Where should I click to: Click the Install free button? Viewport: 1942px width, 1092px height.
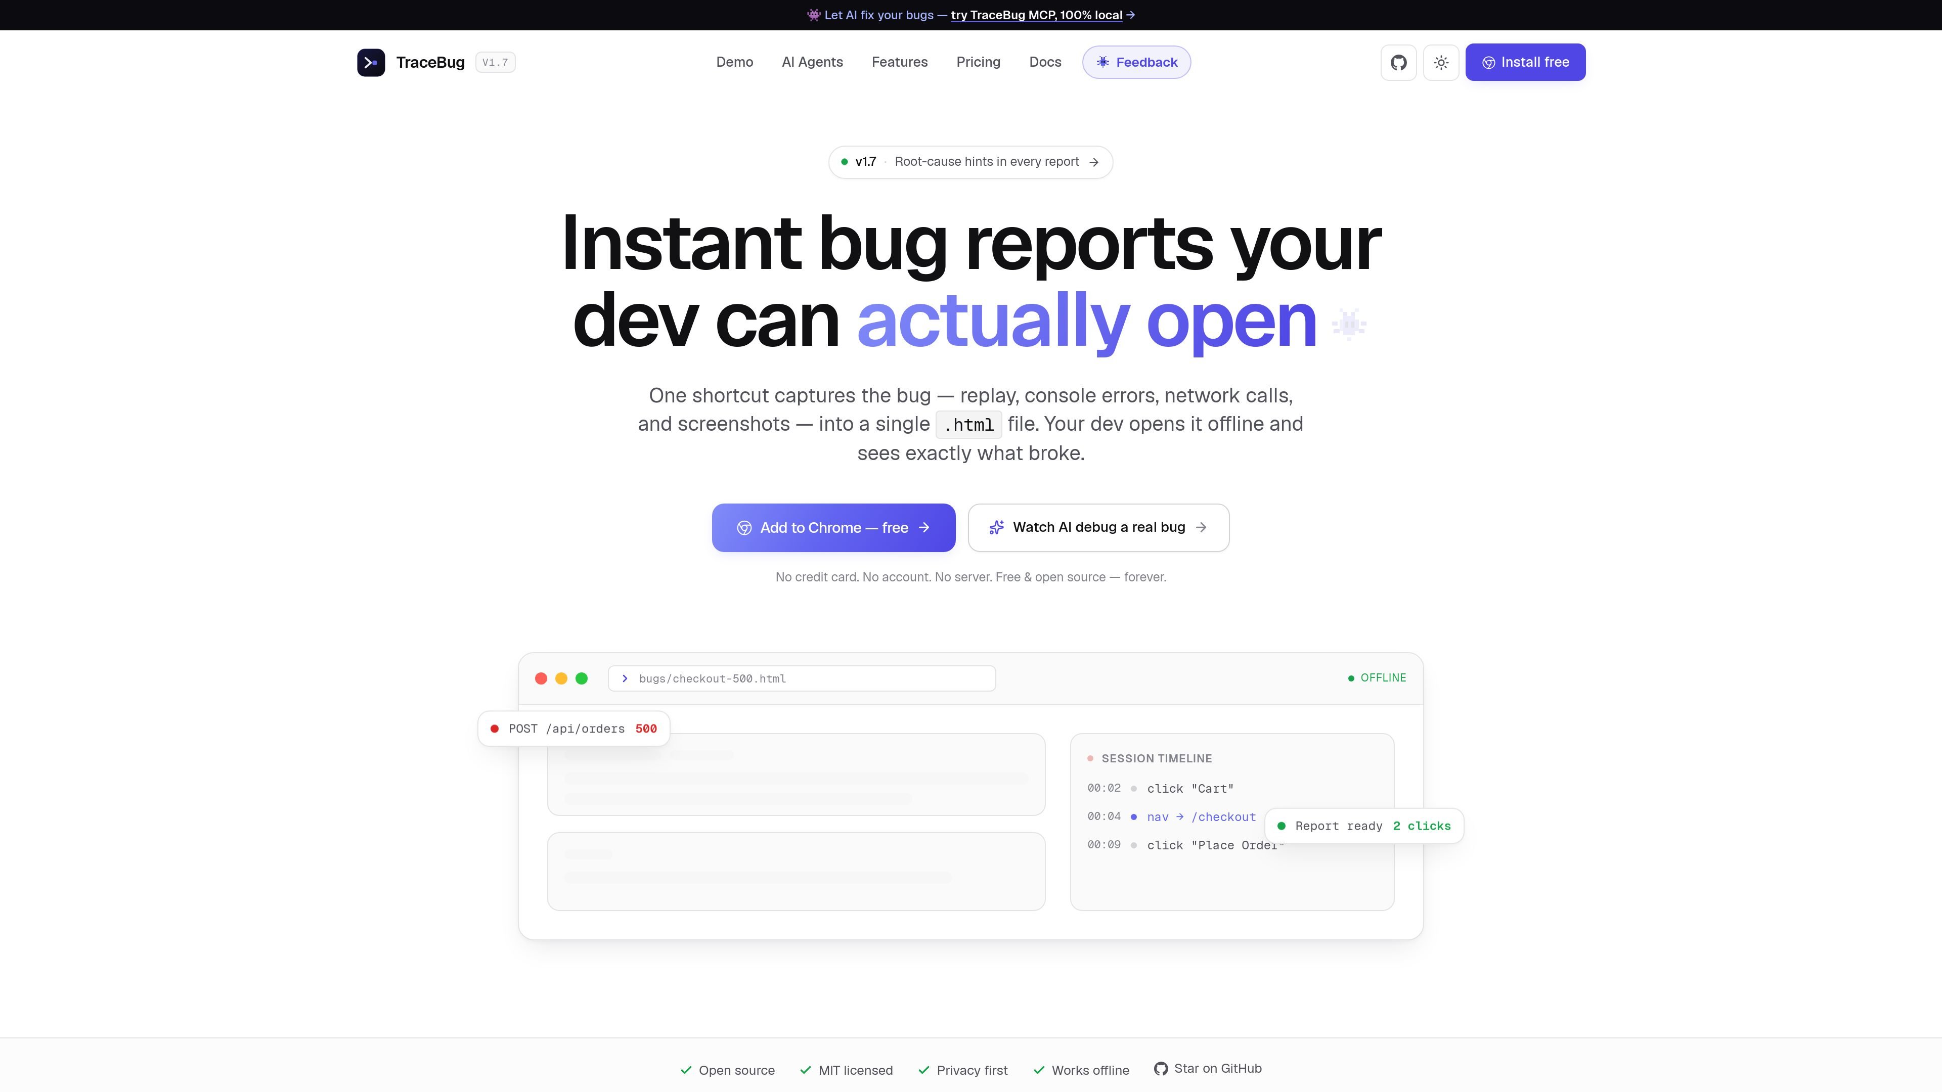pos(1525,63)
